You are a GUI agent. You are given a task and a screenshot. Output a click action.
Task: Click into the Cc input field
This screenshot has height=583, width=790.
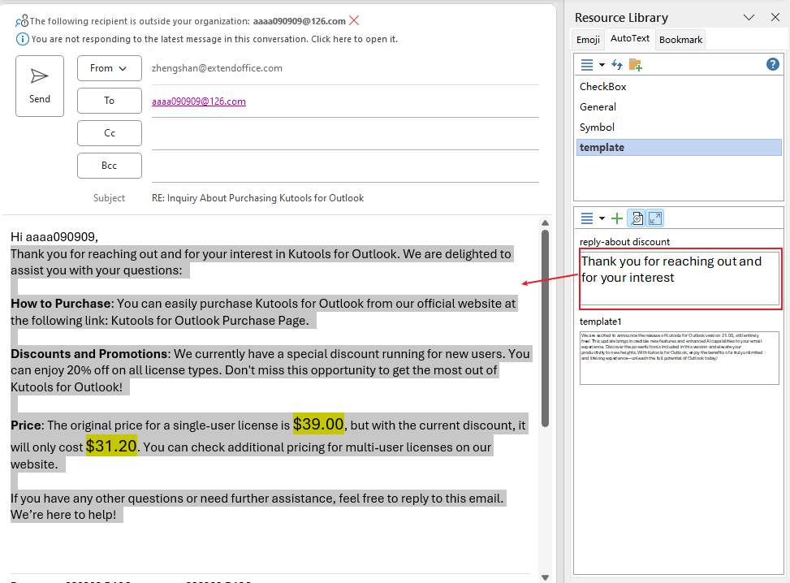coord(345,134)
